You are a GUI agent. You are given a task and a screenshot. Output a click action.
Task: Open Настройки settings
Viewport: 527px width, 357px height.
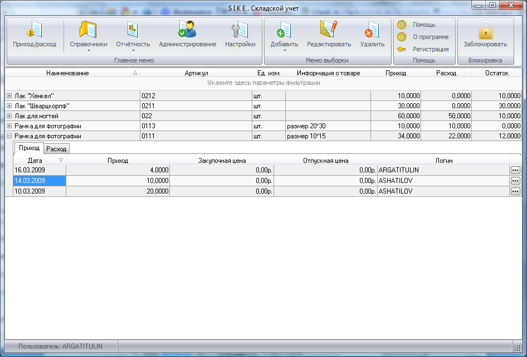[x=240, y=35]
